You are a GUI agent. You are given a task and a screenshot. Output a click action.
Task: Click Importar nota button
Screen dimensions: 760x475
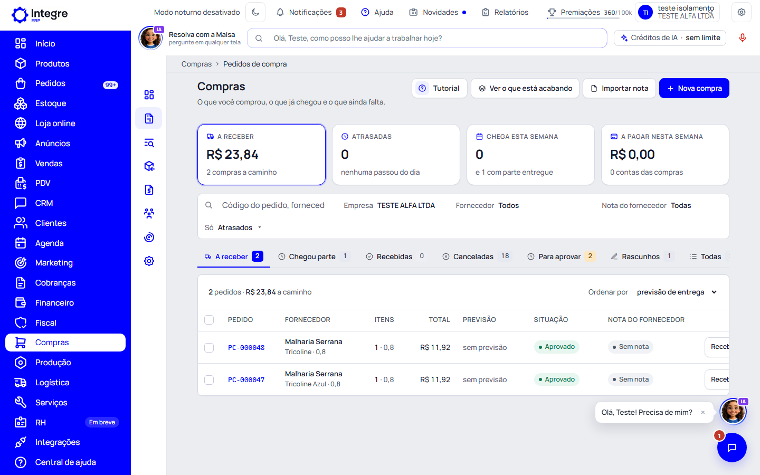620,88
